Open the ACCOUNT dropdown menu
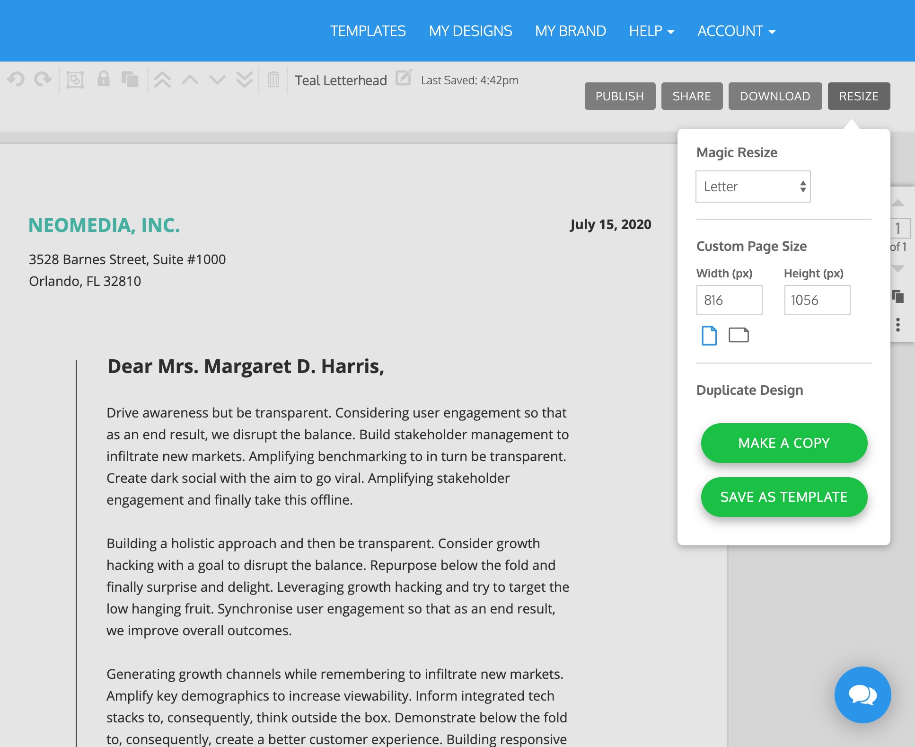The image size is (915, 747). click(735, 31)
